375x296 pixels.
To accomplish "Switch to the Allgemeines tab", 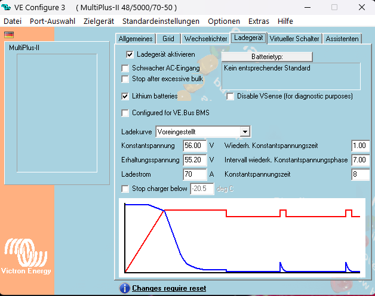I will pyautogui.click(x=136, y=39).
